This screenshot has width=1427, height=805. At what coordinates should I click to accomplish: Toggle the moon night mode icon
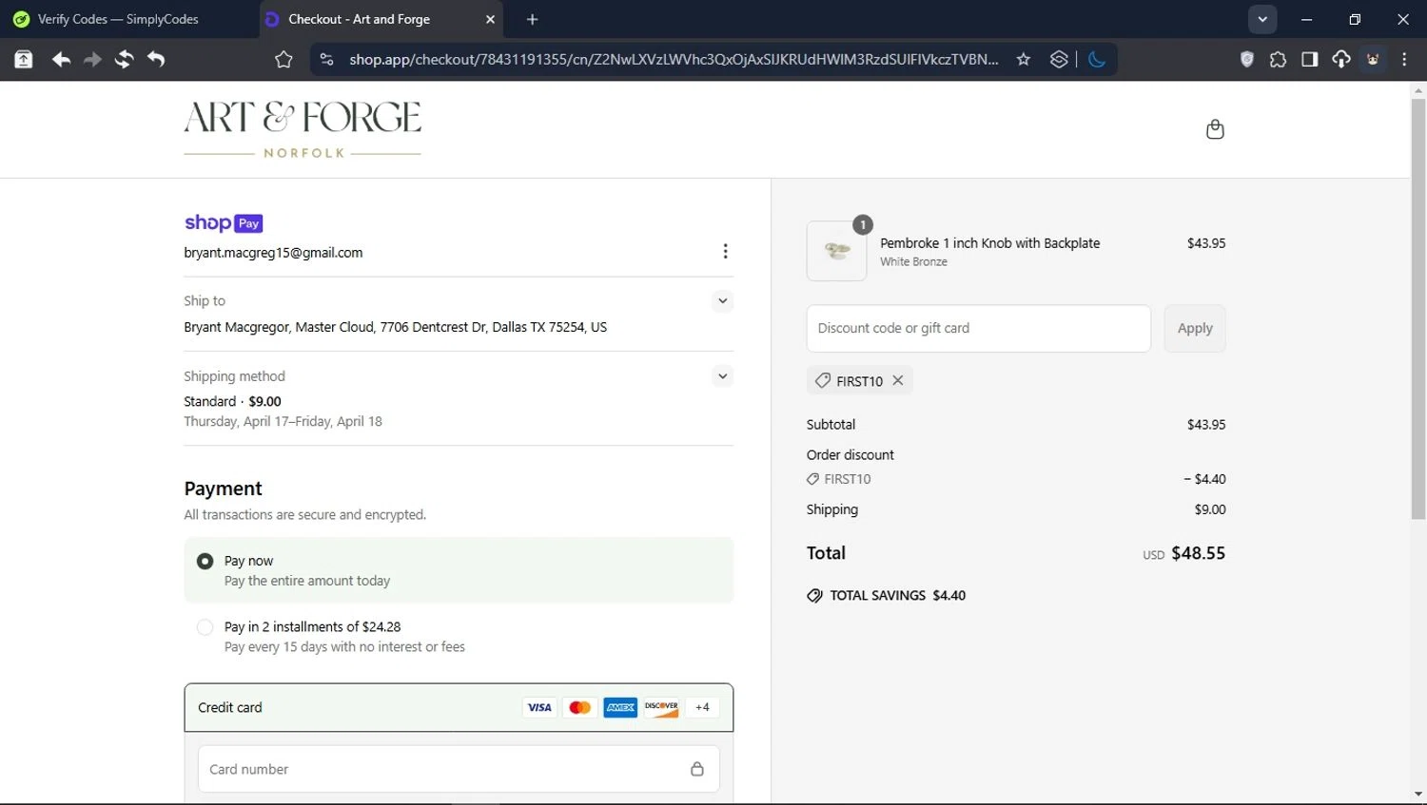tap(1097, 59)
